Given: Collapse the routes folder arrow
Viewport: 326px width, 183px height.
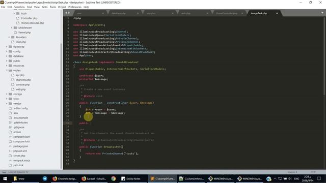Looking at the screenshot, I should (7, 70).
